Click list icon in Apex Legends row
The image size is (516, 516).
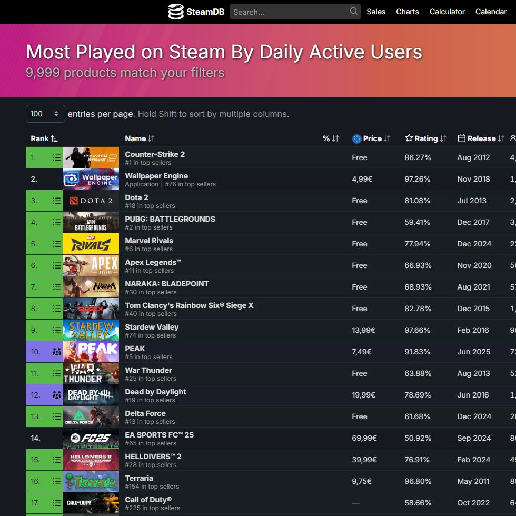pyautogui.click(x=57, y=265)
